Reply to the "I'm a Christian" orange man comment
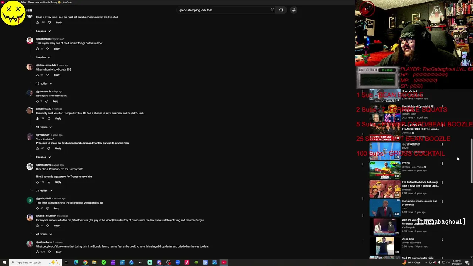473x266 pixels. click(x=58, y=149)
